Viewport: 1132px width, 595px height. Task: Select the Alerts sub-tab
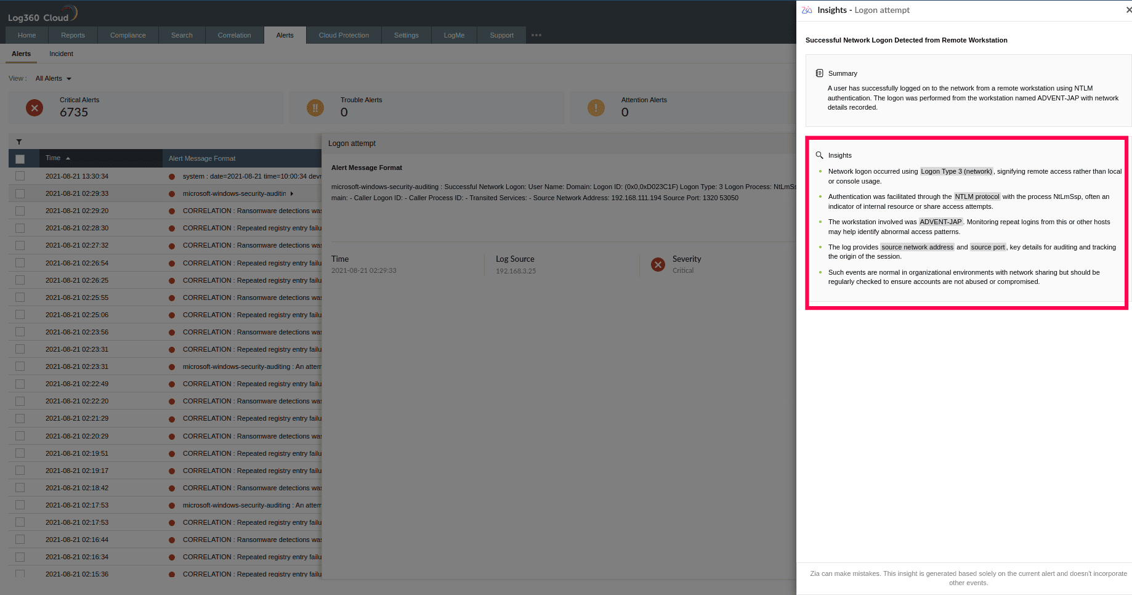click(21, 54)
